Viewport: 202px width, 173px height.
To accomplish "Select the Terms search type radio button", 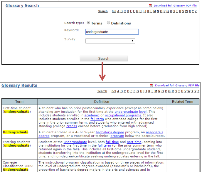I will 88,23.
